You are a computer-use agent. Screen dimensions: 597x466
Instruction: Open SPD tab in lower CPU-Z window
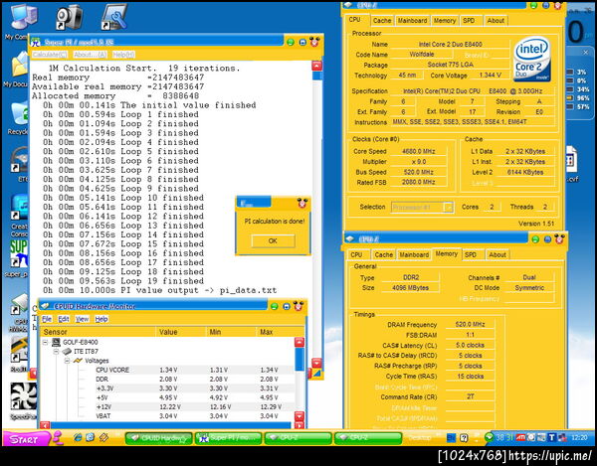tap(471, 254)
